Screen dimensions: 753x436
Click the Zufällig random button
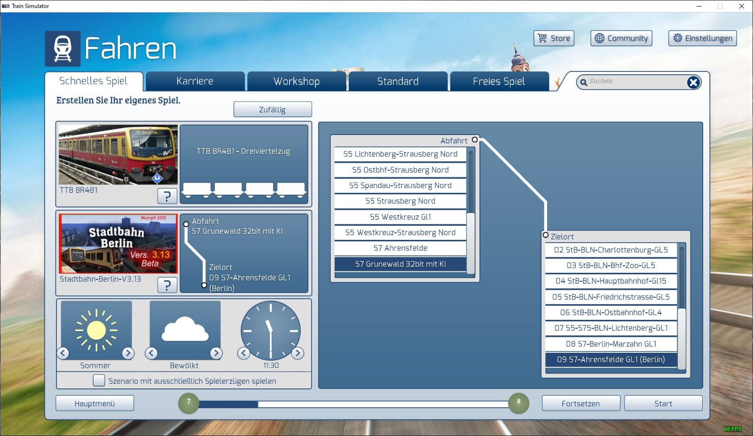tap(273, 110)
